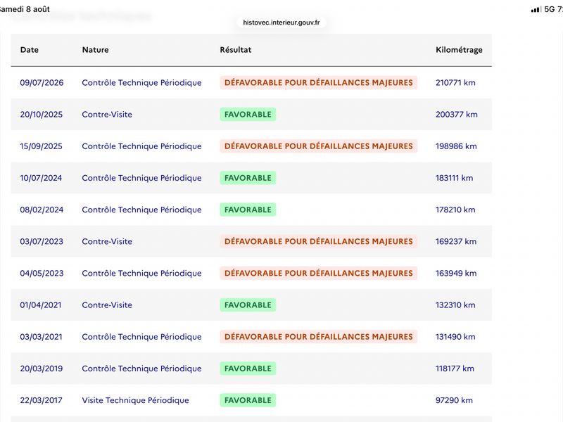Tap the Résultat column header
Viewport: 563px width, 422px height.
coord(236,50)
